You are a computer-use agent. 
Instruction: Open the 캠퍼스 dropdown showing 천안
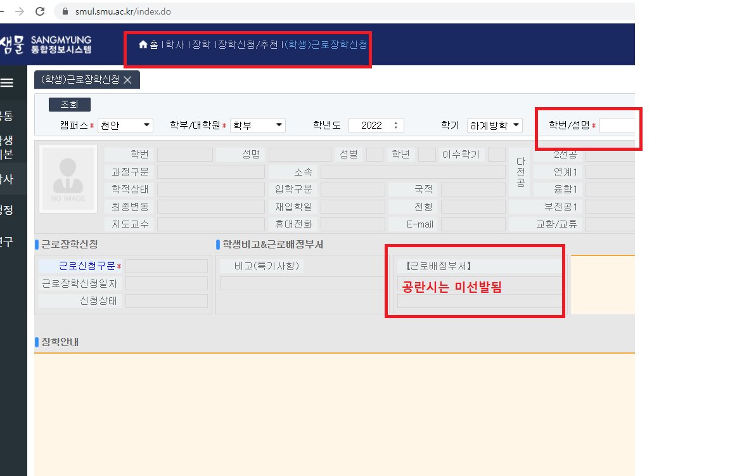coord(125,125)
